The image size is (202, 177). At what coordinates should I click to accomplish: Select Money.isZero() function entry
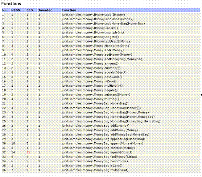point(89,81)
